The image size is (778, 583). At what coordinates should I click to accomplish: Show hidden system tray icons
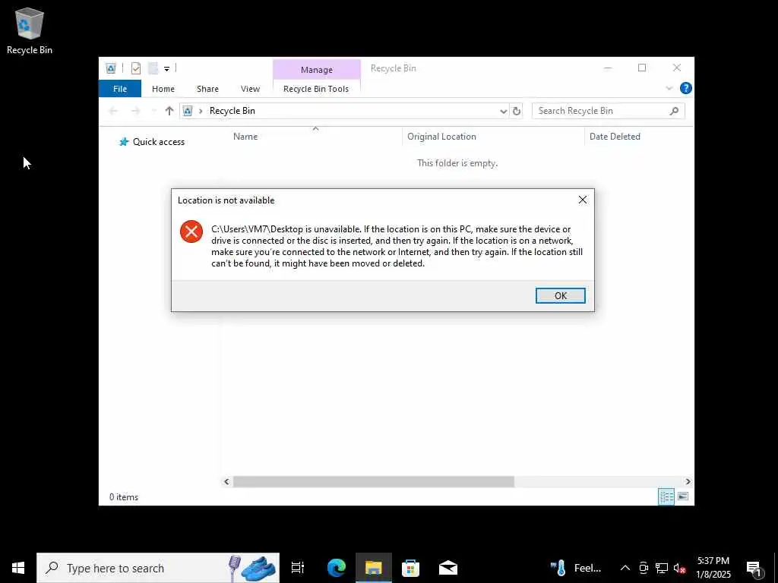coord(625,568)
